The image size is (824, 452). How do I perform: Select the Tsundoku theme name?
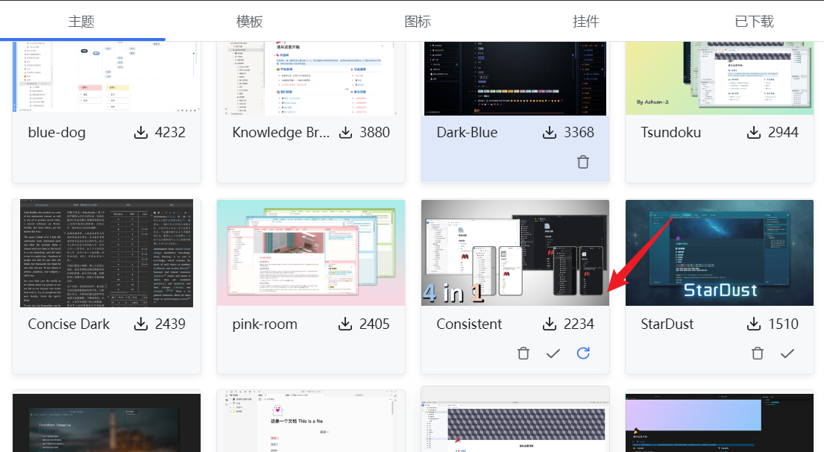[670, 133]
